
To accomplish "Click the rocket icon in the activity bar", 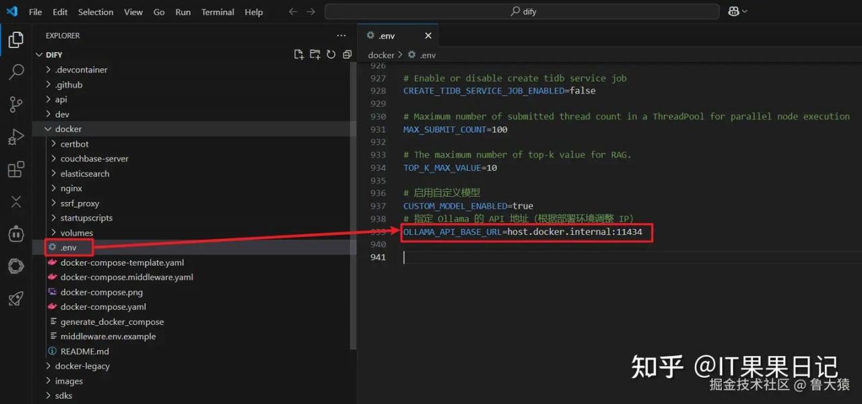I will coord(15,299).
